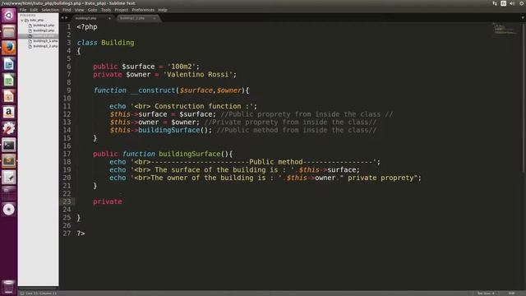
Task: Open the system gear menu in top panel
Action: pyautogui.click(x=522, y=3)
